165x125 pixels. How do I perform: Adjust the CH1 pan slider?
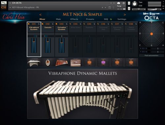coord(34,36)
